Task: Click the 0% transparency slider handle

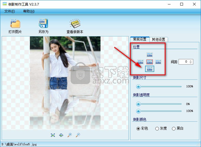Action: point(138,104)
